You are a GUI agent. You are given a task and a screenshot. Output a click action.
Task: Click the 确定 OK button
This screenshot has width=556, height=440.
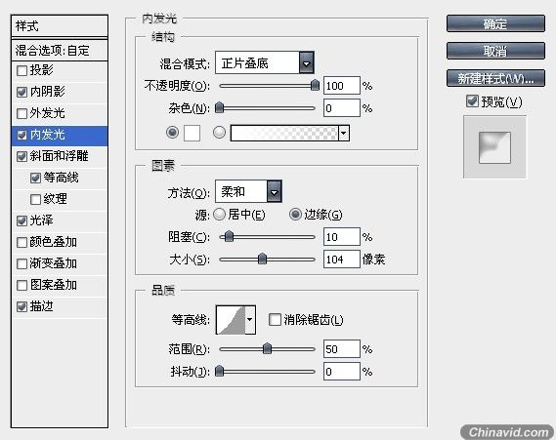(x=495, y=23)
